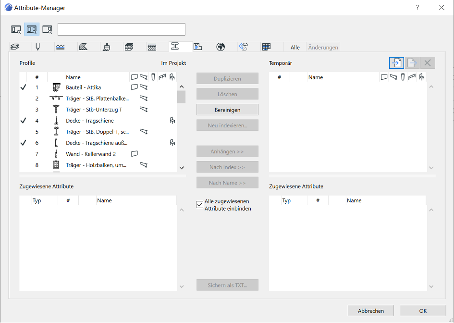Click in-use checkmark of Bauteil - Attika
This screenshot has width=454, height=323.
pyautogui.click(x=23, y=87)
